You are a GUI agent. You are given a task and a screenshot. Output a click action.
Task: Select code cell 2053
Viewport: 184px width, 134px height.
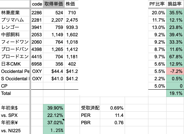tap(37, 35)
